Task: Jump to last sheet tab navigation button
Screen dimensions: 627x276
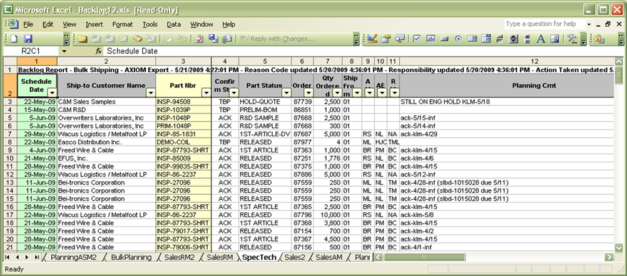Action: (37, 257)
